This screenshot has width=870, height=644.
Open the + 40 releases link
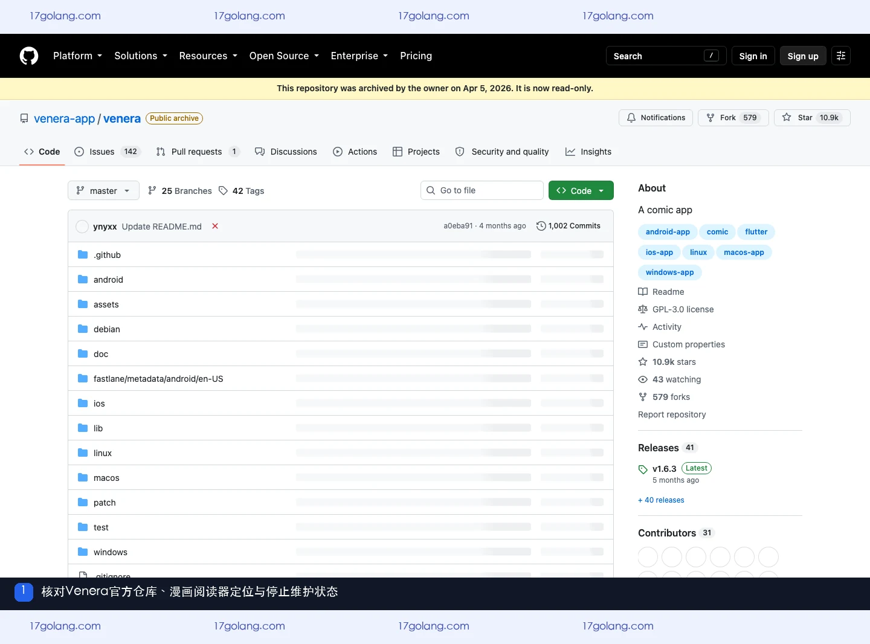661,500
